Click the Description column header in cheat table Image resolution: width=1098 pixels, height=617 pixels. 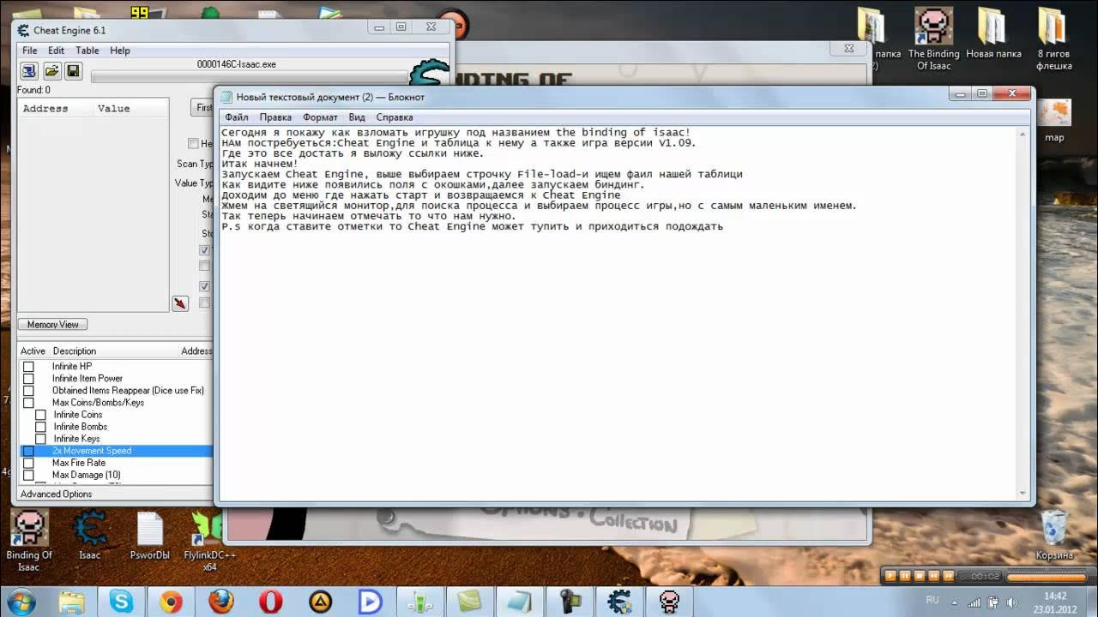click(75, 351)
